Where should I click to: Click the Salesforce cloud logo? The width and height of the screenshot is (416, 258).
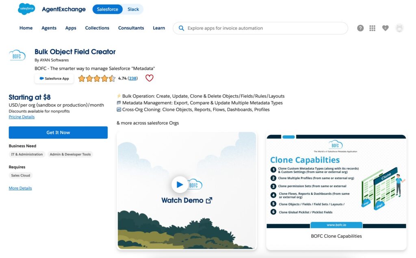click(x=26, y=9)
